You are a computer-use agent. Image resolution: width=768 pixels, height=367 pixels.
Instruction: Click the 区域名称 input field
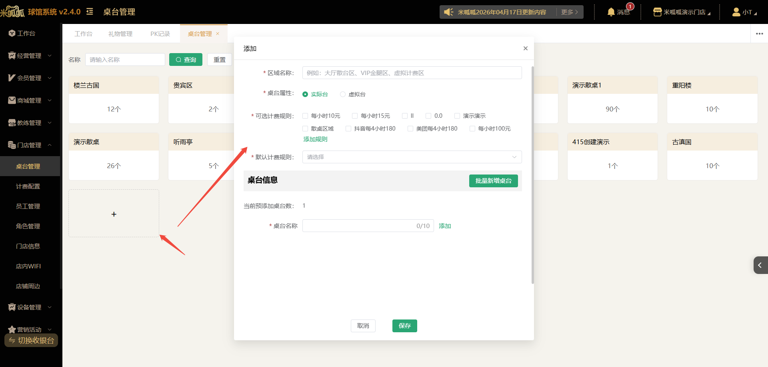(412, 73)
